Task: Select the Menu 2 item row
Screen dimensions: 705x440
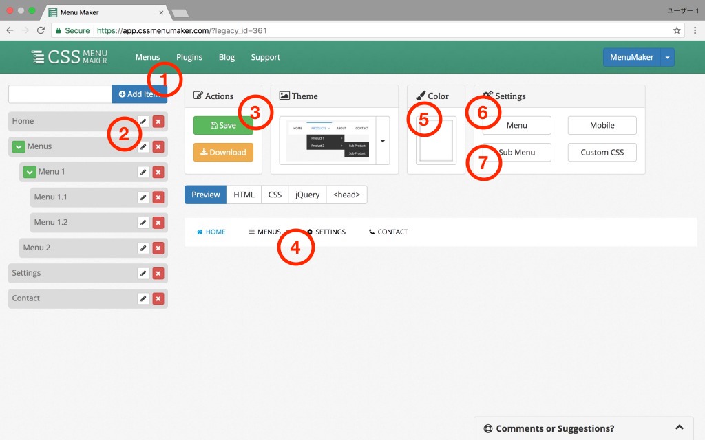Action: [94, 247]
